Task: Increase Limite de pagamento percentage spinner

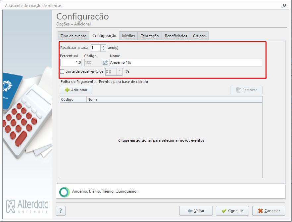Action: 120,70
